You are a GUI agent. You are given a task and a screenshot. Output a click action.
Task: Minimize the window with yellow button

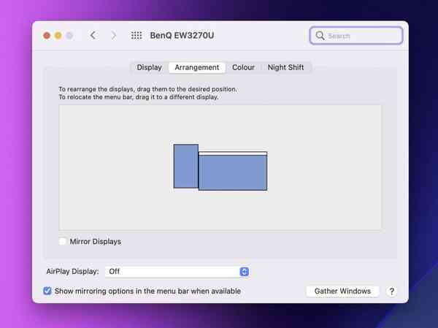(x=58, y=36)
